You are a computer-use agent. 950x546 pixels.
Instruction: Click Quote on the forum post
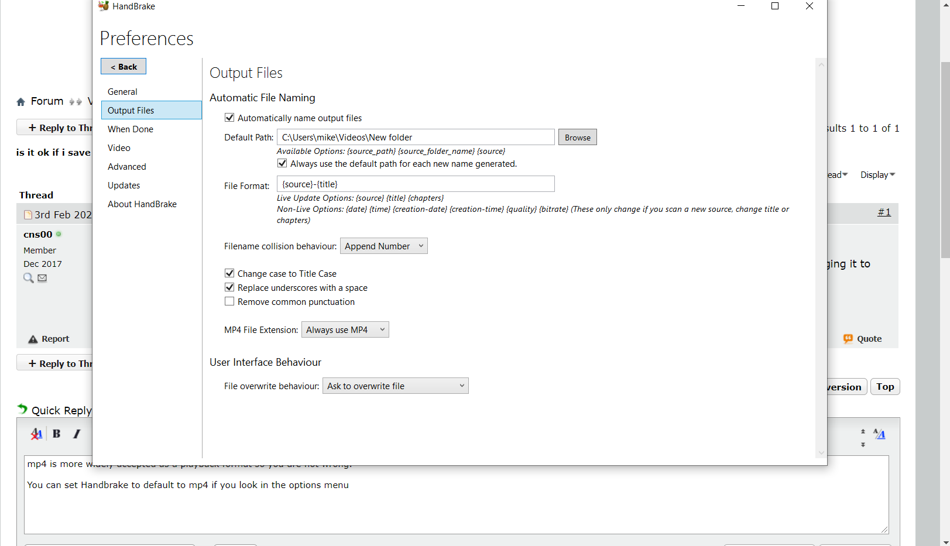click(x=863, y=338)
